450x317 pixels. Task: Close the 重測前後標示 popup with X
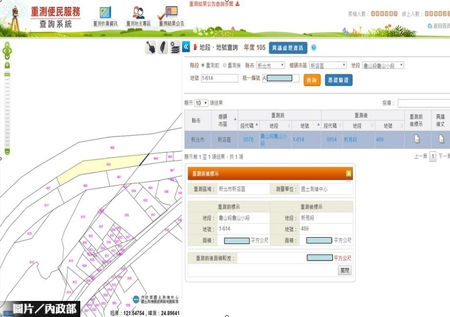coord(348,173)
